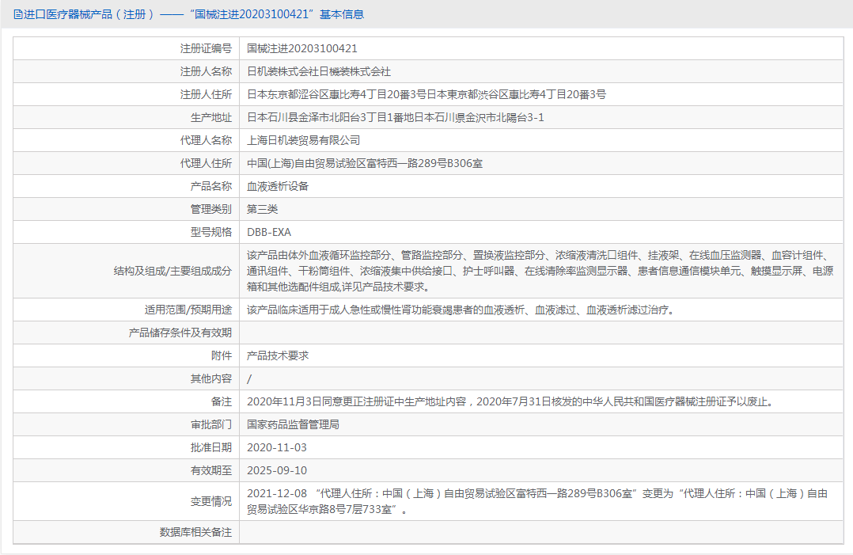Select registration number value 国械注进20203100421 in table

click(x=302, y=48)
